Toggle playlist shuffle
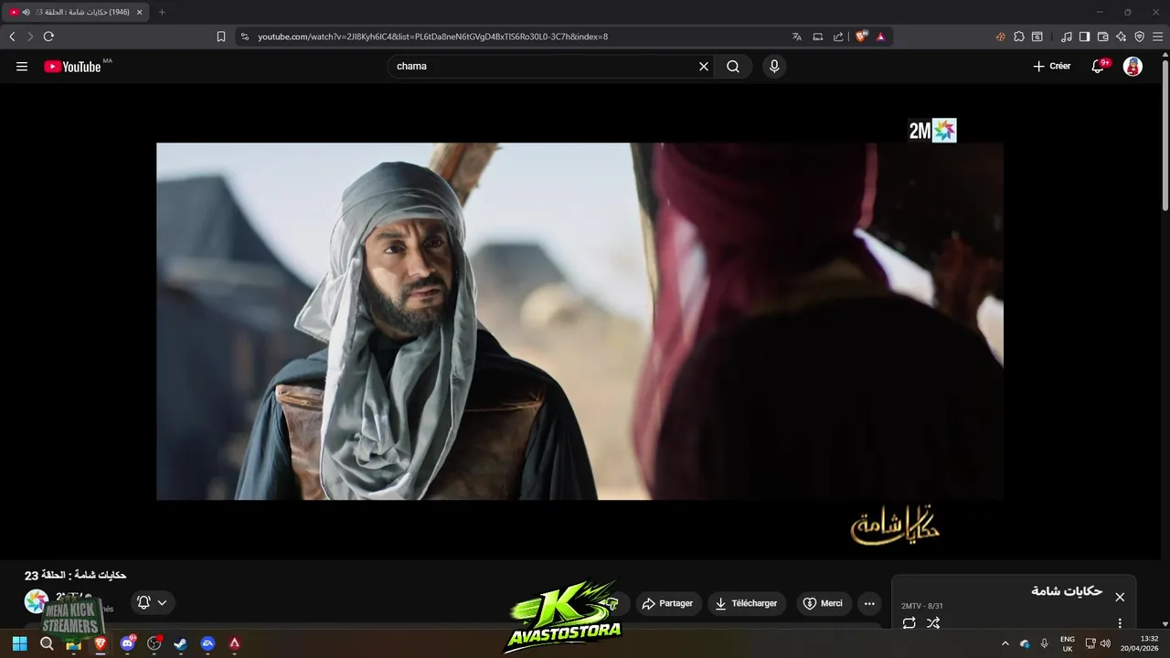The height and width of the screenshot is (658, 1170). [933, 623]
